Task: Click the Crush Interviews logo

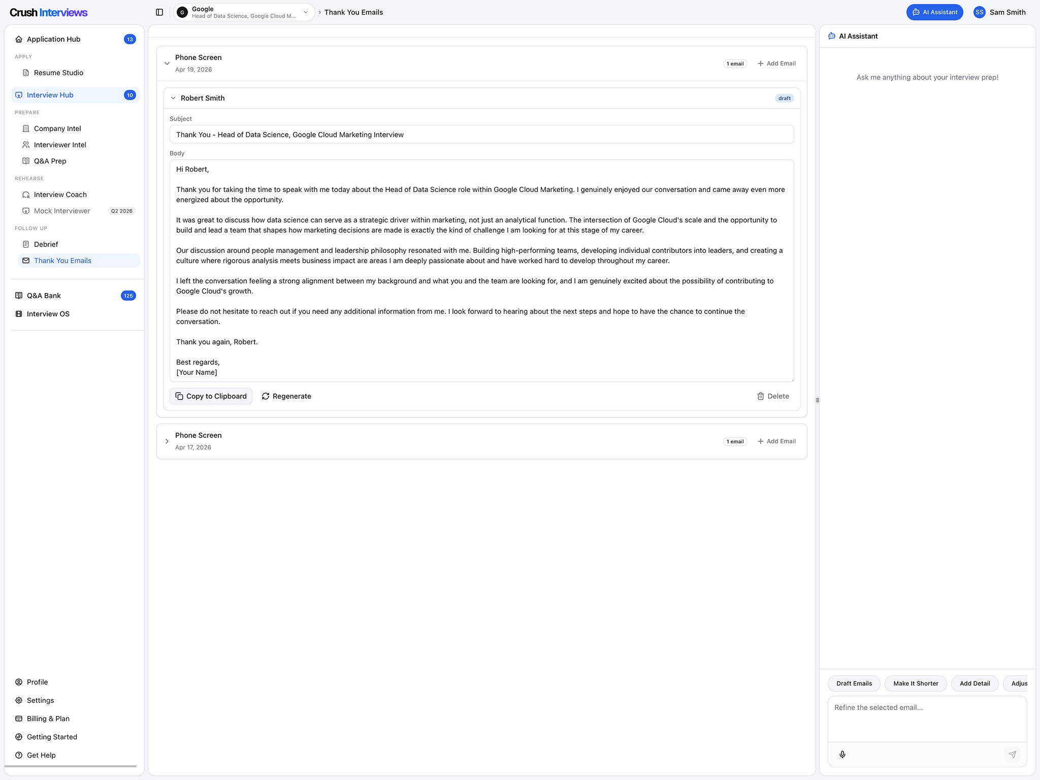Action: click(49, 12)
